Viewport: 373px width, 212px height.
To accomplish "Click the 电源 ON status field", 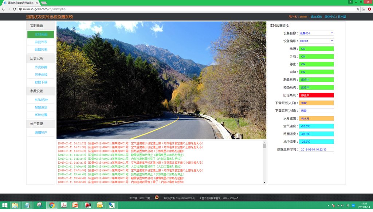I will [316, 49].
